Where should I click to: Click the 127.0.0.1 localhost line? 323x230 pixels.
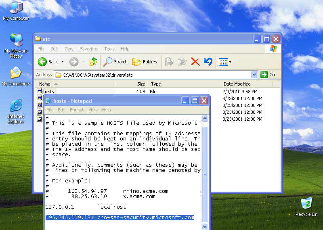pyautogui.click(x=86, y=207)
